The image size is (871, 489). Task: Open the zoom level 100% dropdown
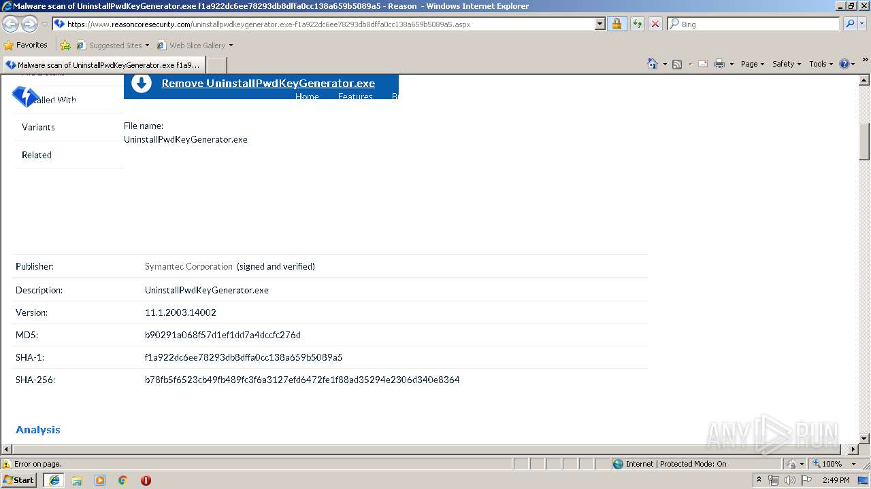tap(853, 464)
